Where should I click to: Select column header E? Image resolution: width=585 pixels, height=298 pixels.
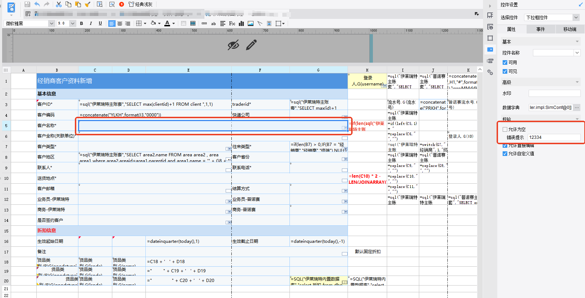(188, 70)
